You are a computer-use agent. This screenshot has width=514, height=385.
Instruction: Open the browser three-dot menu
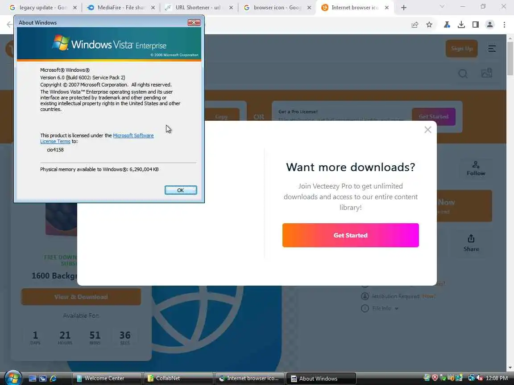tap(504, 25)
